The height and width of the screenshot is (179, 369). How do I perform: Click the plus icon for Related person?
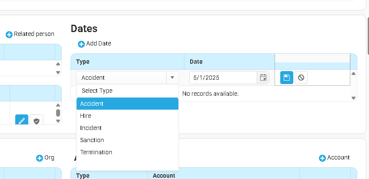9,34
